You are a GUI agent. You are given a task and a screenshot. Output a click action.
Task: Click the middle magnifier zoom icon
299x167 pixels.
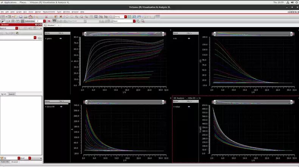pos(81,17)
